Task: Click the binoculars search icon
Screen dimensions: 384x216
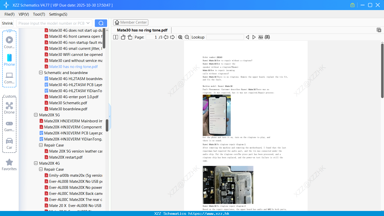Action: [267, 37]
